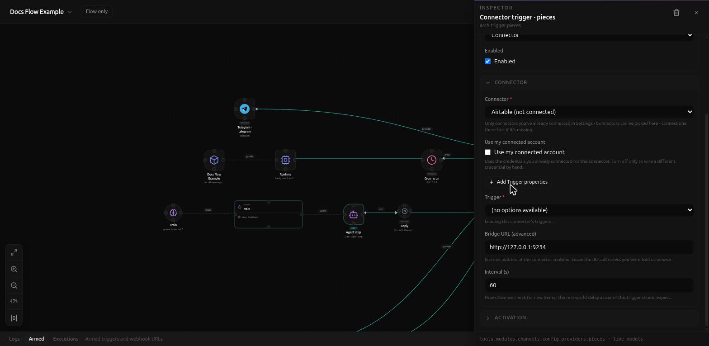Select the Brain node icon
Screen dimensions: 709x346
173,212
